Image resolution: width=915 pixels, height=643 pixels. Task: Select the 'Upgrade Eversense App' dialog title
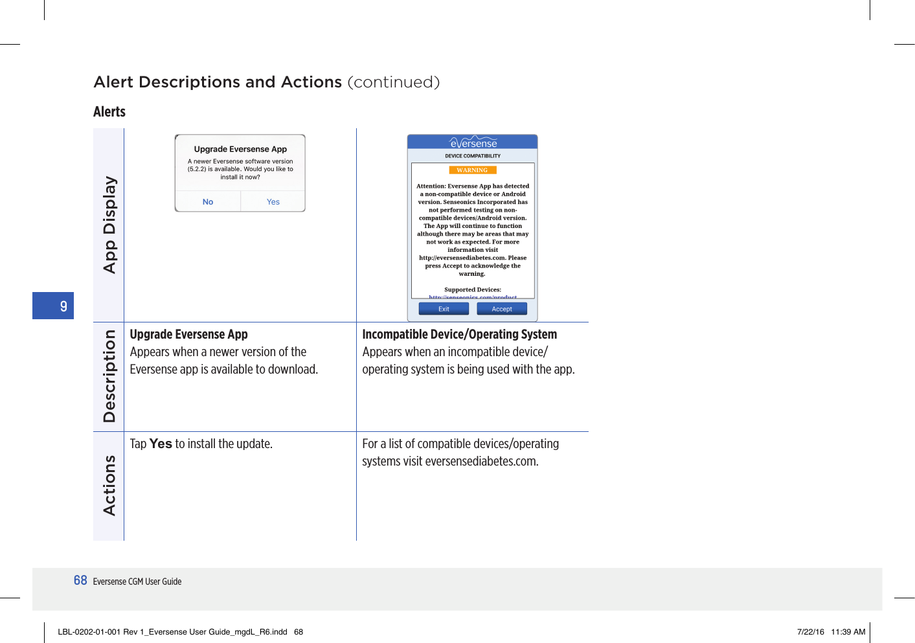pyautogui.click(x=240, y=149)
